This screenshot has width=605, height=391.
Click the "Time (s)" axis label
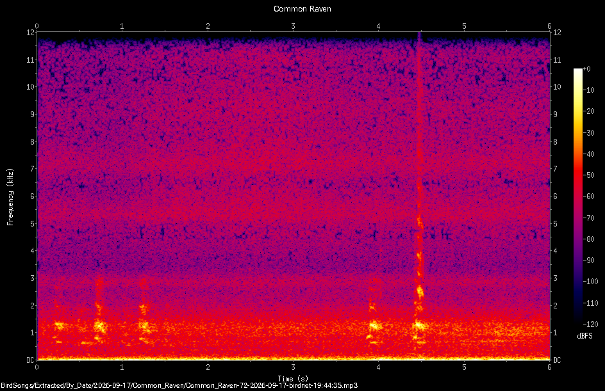pyautogui.click(x=293, y=379)
